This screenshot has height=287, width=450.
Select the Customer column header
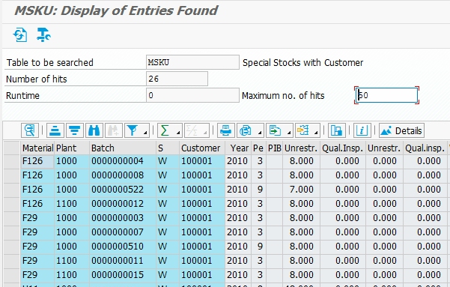tap(202, 148)
